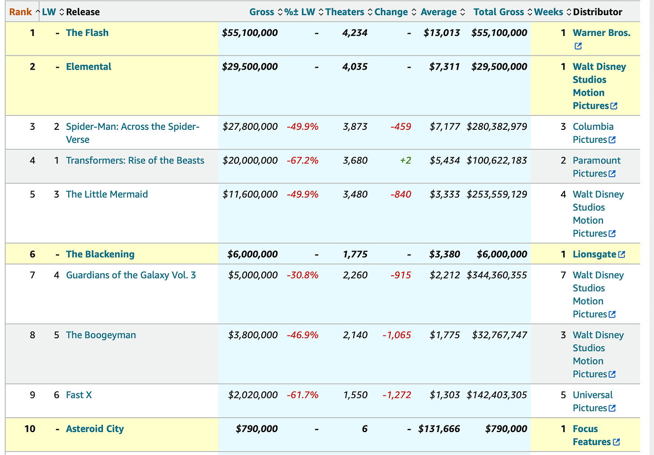654x455 pixels.
Task: Open The Boogeyman release link
Action: [x=101, y=335]
